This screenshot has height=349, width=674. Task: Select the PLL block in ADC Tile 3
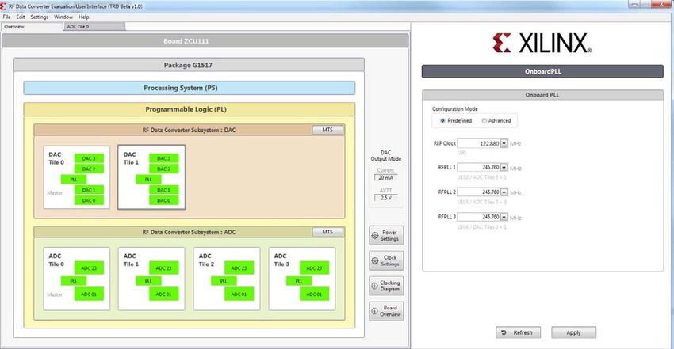click(x=299, y=281)
